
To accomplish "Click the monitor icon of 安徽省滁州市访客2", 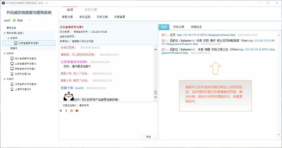I will (12, 69).
